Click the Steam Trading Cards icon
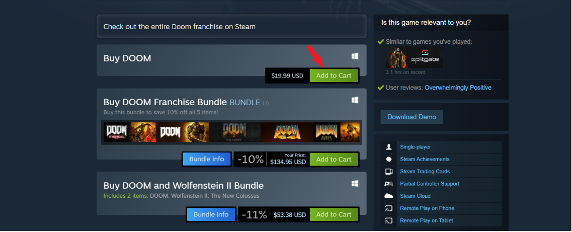572x232 pixels. pos(388,172)
